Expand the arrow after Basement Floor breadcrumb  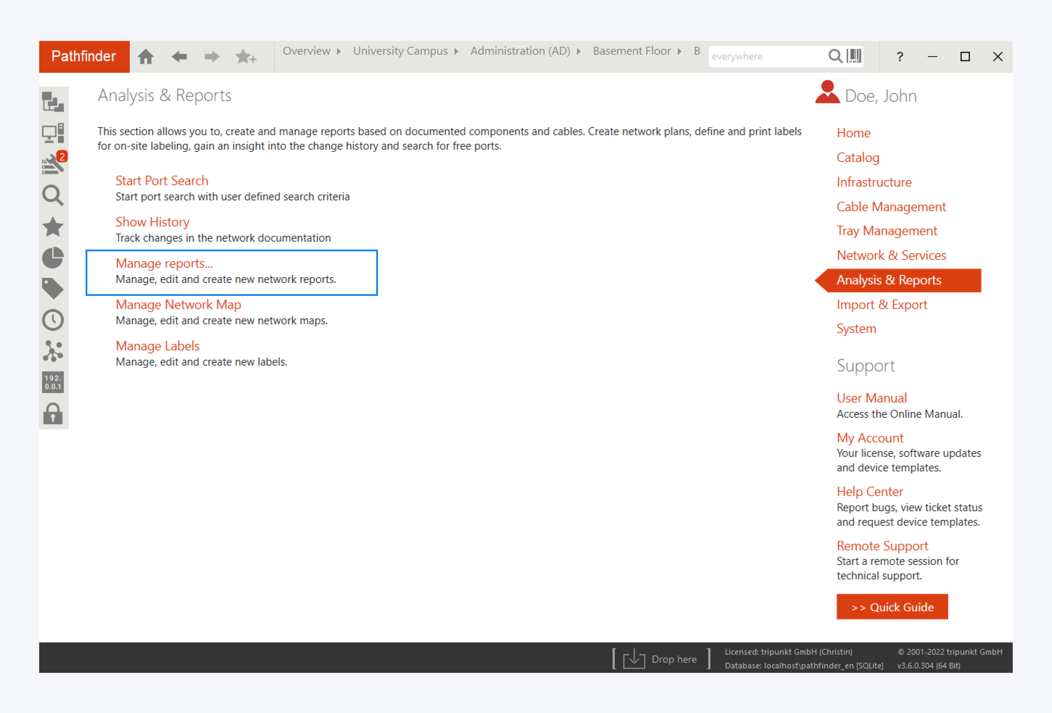[679, 51]
